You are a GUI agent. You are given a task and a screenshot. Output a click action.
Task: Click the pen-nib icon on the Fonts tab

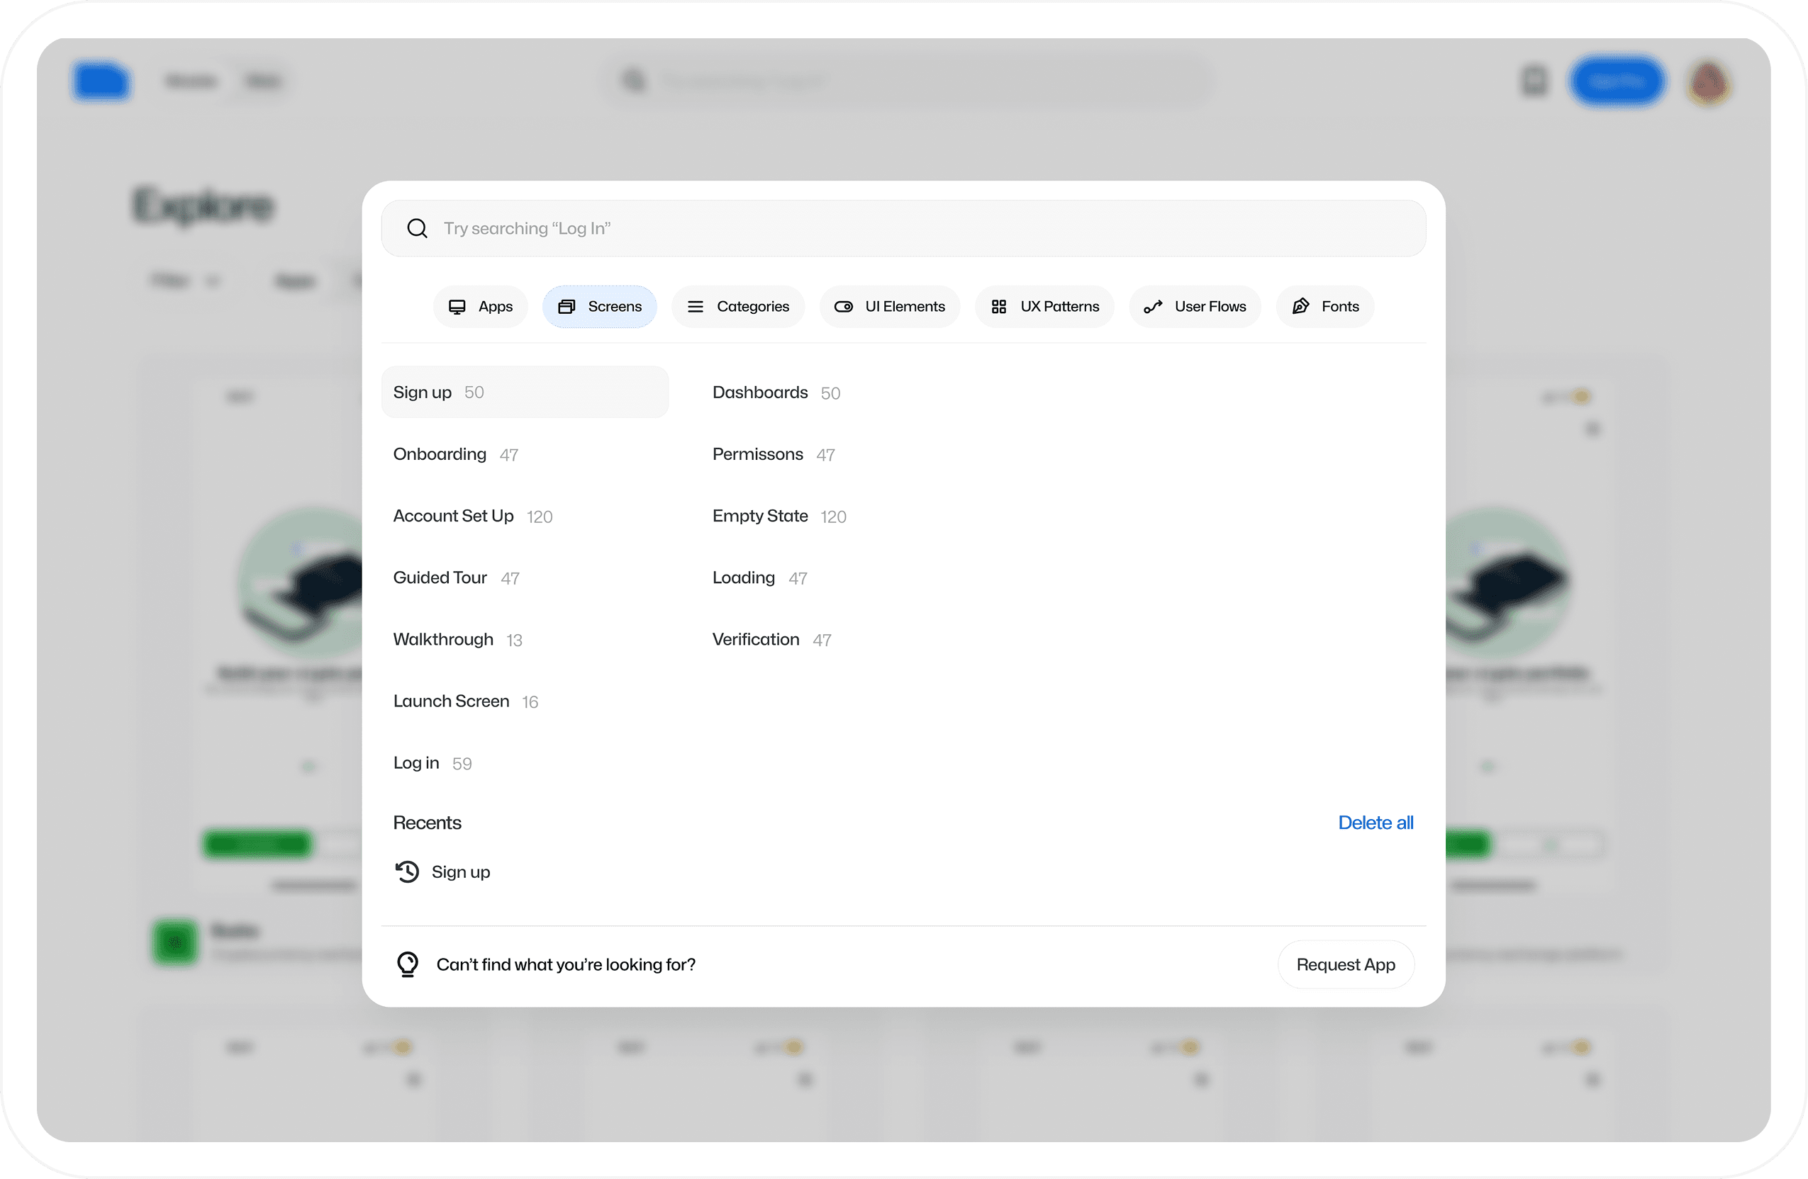1300,306
